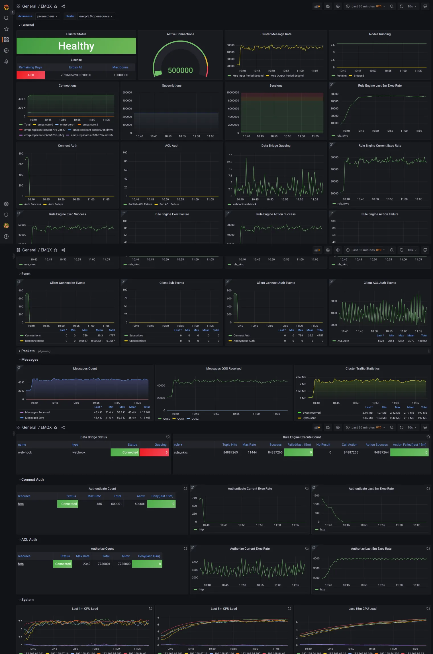Open the Help question-mark icon
The width and height of the screenshot is (433, 654).
click(x=6, y=236)
